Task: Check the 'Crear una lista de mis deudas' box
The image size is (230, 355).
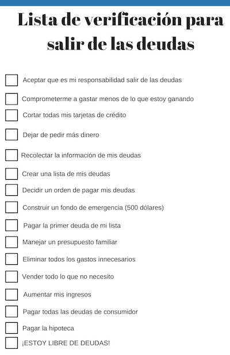Action: pyautogui.click(x=11, y=174)
